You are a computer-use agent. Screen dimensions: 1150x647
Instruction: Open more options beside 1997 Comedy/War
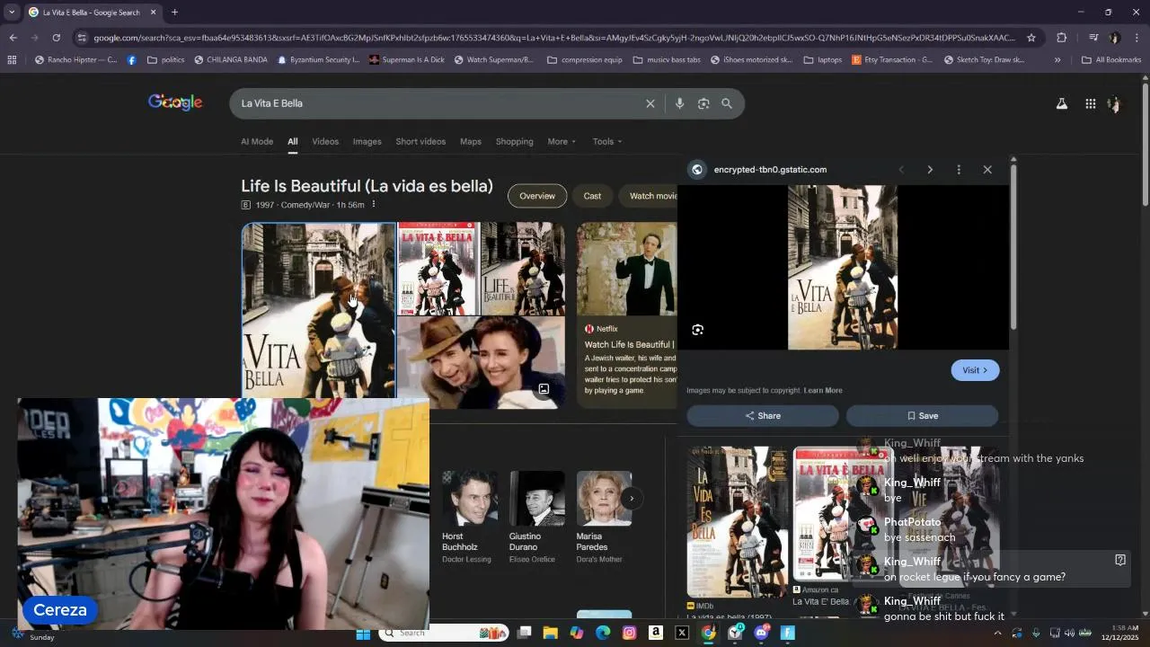374,205
